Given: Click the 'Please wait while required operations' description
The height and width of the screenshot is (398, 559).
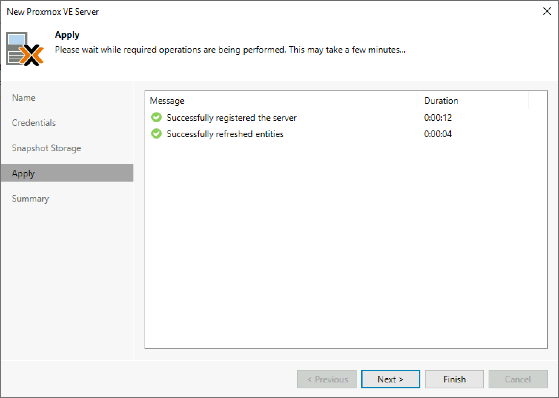Looking at the screenshot, I should coord(230,50).
